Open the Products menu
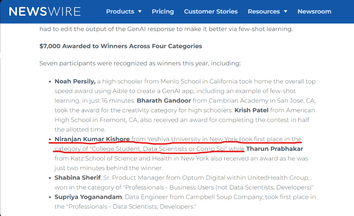 [120, 12]
